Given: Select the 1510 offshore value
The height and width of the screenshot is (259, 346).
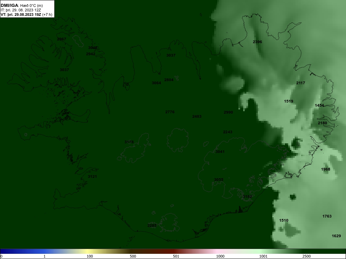Looking at the screenshot, I should point(284,220).
